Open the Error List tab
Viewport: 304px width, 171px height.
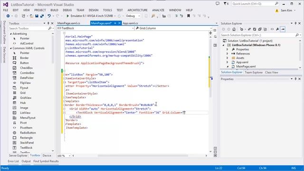(13, 161)
